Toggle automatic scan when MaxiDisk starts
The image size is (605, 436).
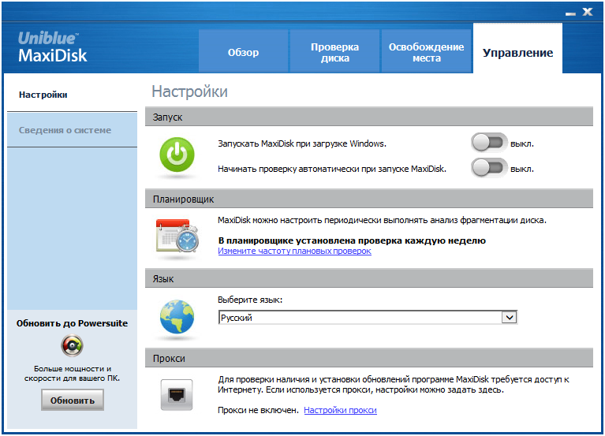pyautogui.click(x=489, y=168)
